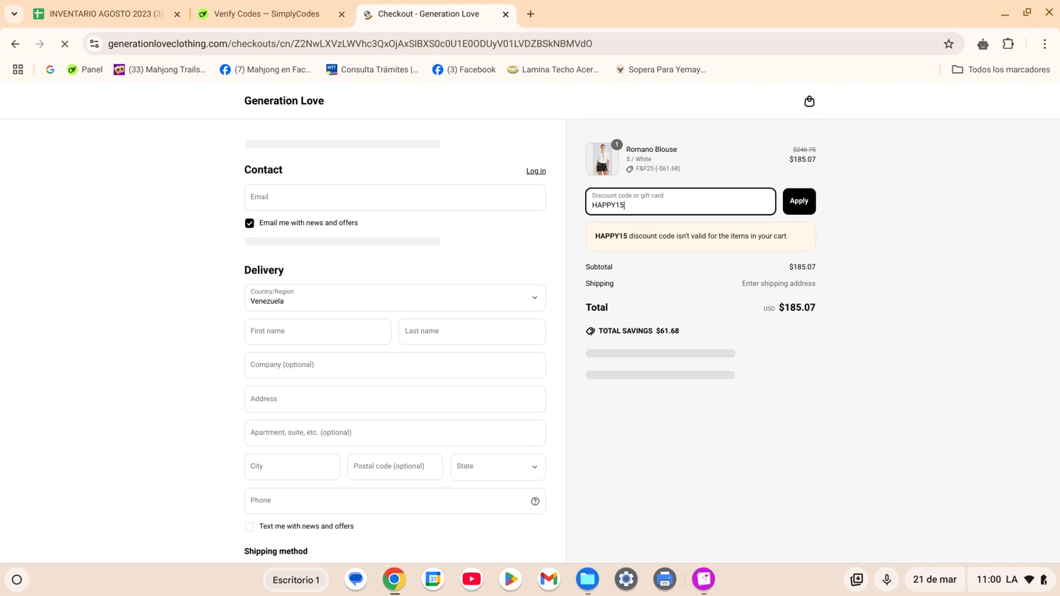Open the shopping bag cart icon
The height and width of the screenshot is (596, 1060).
pos(809,101)
